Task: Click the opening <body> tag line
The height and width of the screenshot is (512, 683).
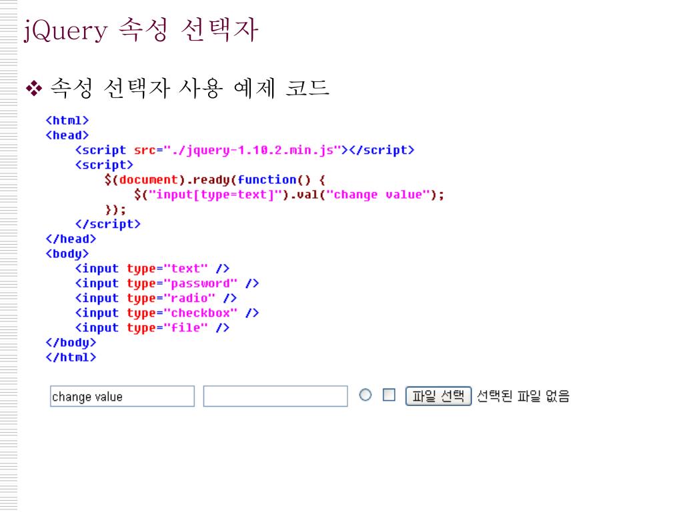Action: pyautogui.click(x=67, y=253)
